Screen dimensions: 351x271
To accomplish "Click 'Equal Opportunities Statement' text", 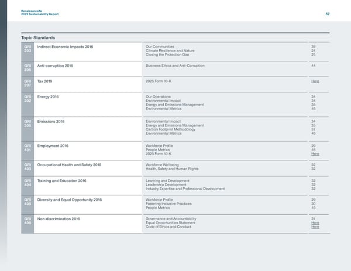I will pos(170,223).
